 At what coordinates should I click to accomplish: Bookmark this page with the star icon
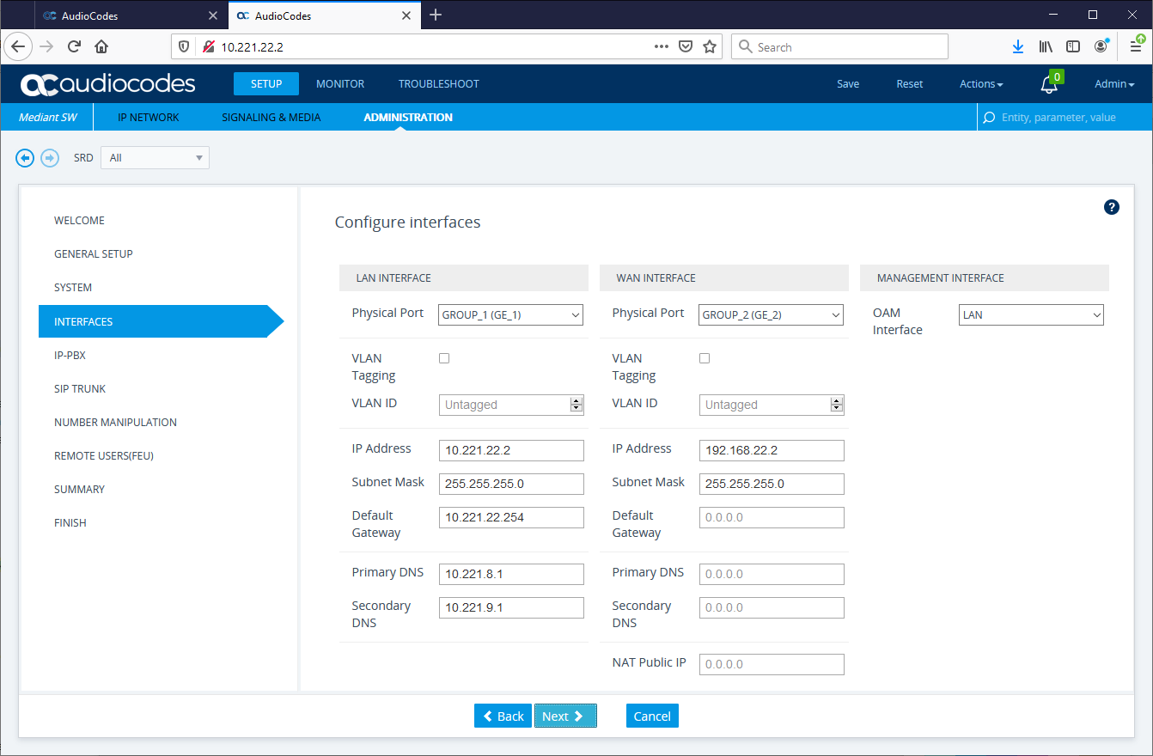710,46
